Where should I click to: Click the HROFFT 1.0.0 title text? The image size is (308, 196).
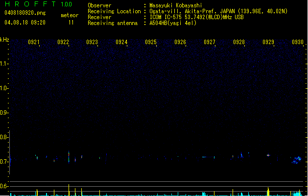pyautogui.click(x=38, y=4)
